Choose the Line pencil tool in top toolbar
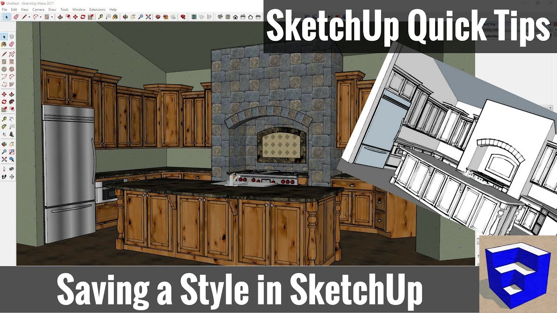Viewport: 557px width, 313px height. (x=24, y=17)
